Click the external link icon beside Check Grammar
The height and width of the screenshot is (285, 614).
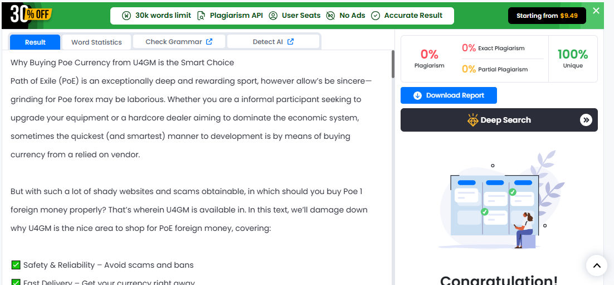(x=209, y=42)
